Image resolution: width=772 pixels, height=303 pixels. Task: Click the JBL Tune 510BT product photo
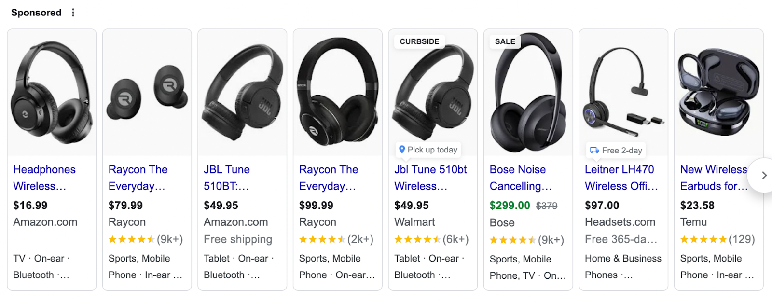click(x=242, y=92)
